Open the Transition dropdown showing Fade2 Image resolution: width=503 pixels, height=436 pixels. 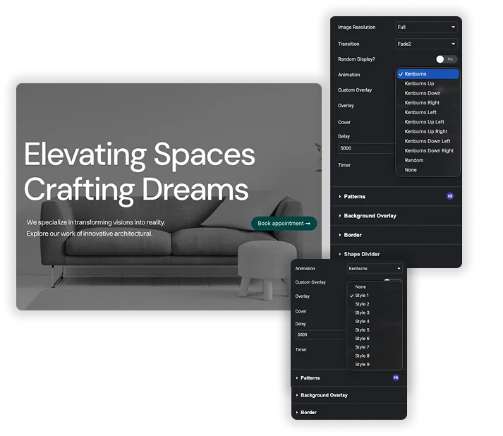tap(426, 44)
